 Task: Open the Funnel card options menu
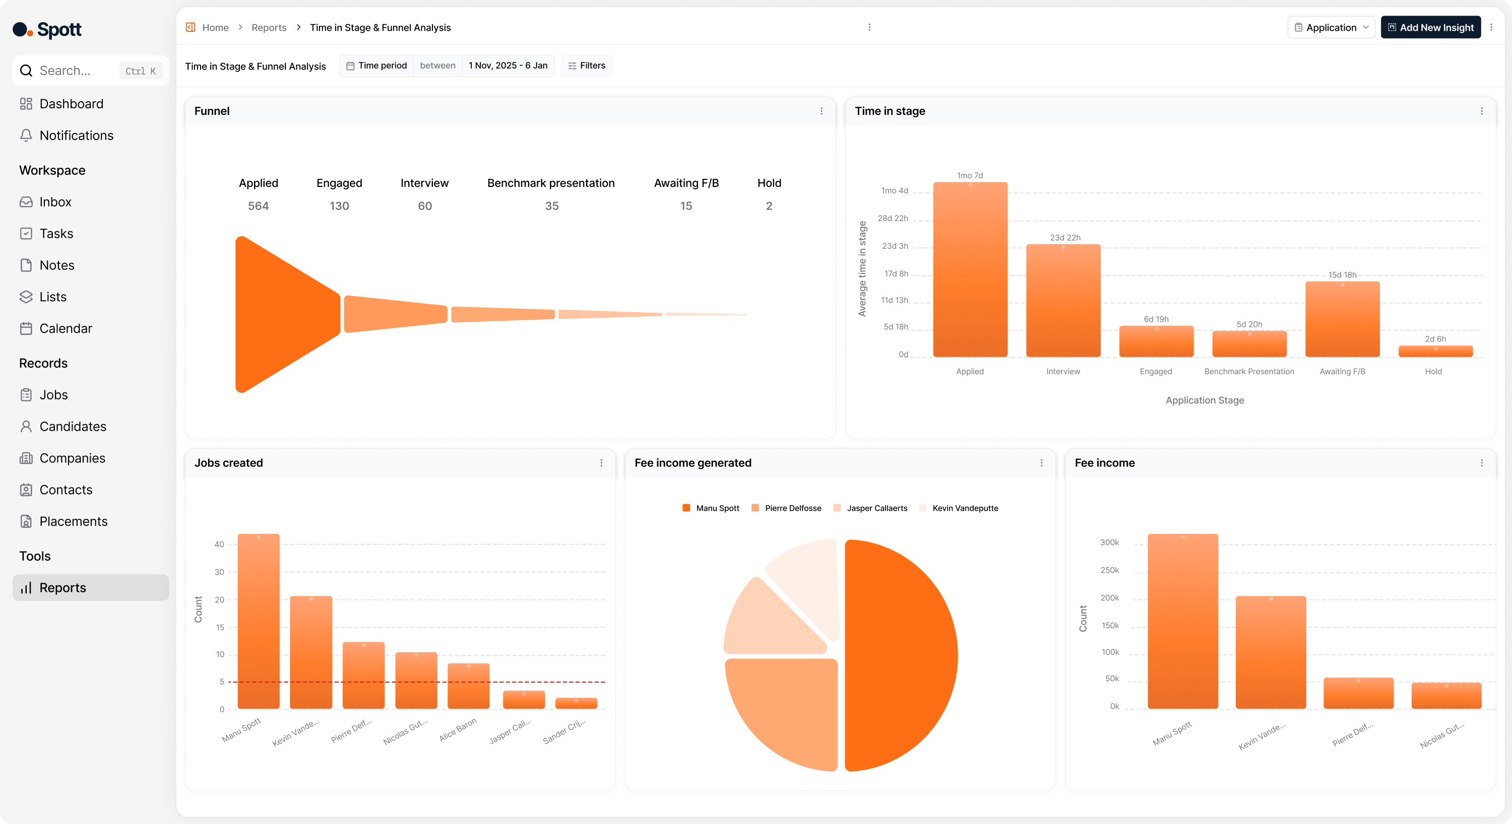[821, 111]
